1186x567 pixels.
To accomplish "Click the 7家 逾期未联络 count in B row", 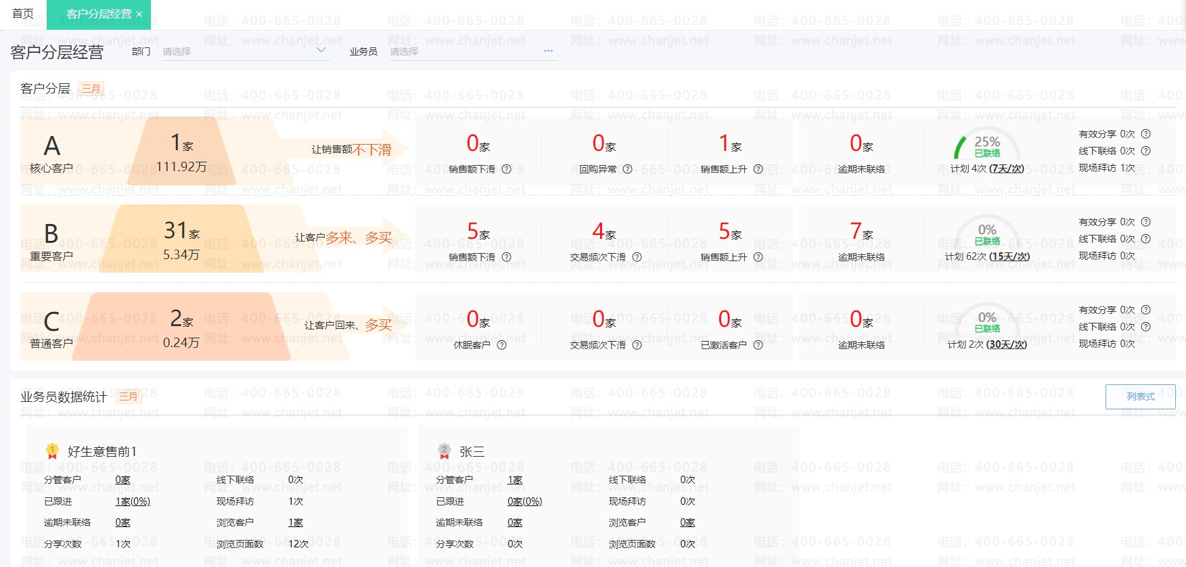I will point(861,232).
